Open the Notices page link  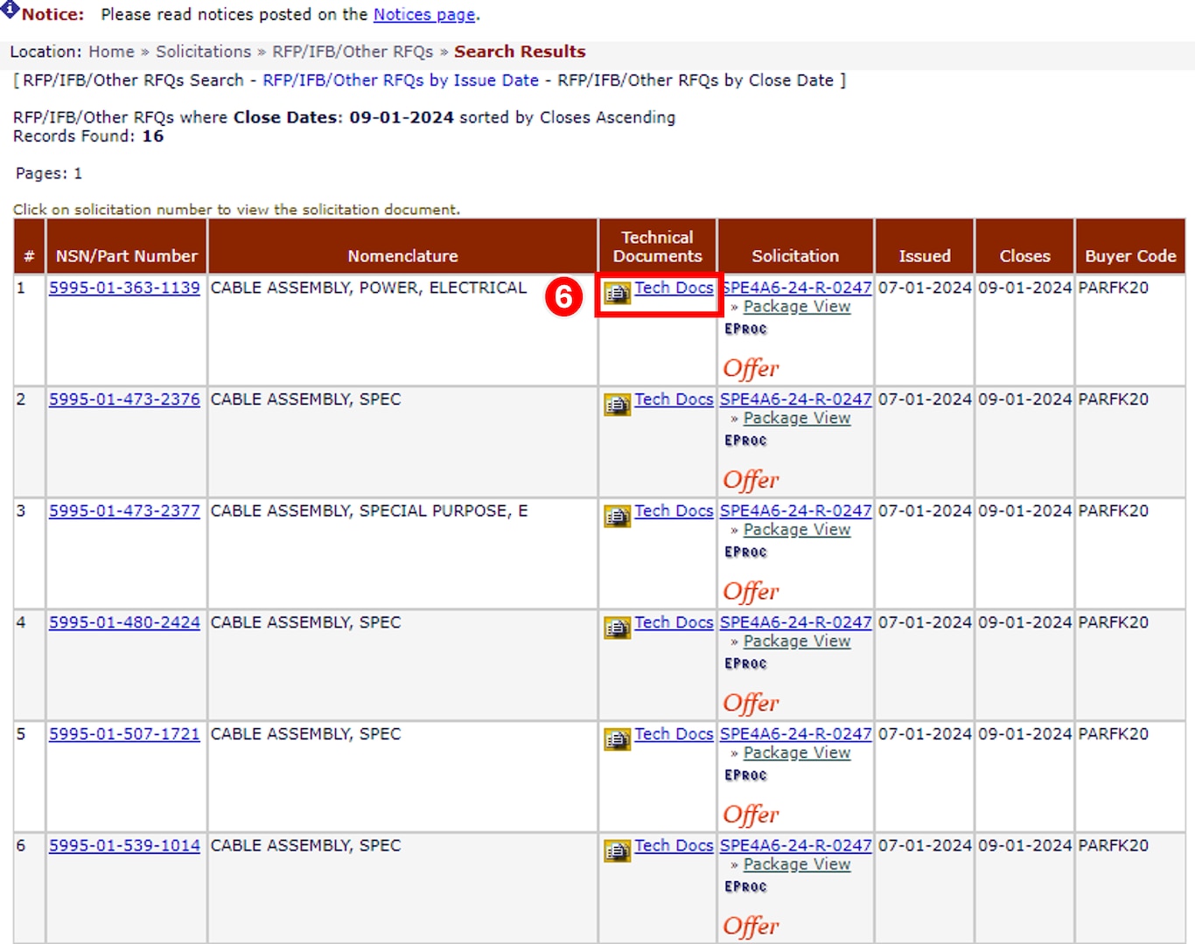pos(424,15)
